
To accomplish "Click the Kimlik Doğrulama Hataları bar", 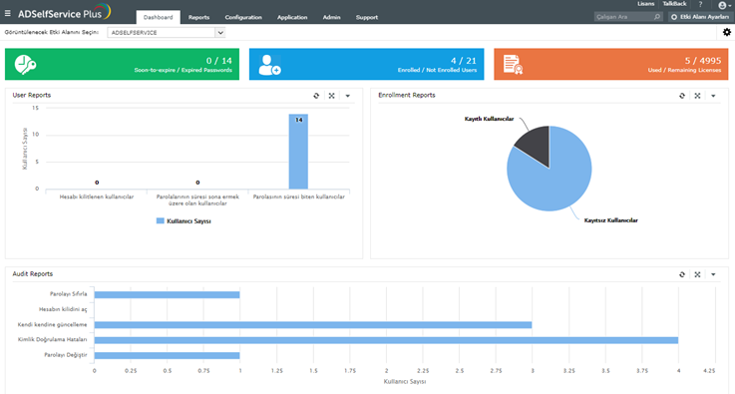I will (x=386, y=339).
